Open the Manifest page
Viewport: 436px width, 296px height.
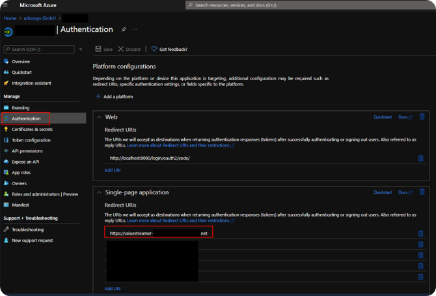pos(21,205)
